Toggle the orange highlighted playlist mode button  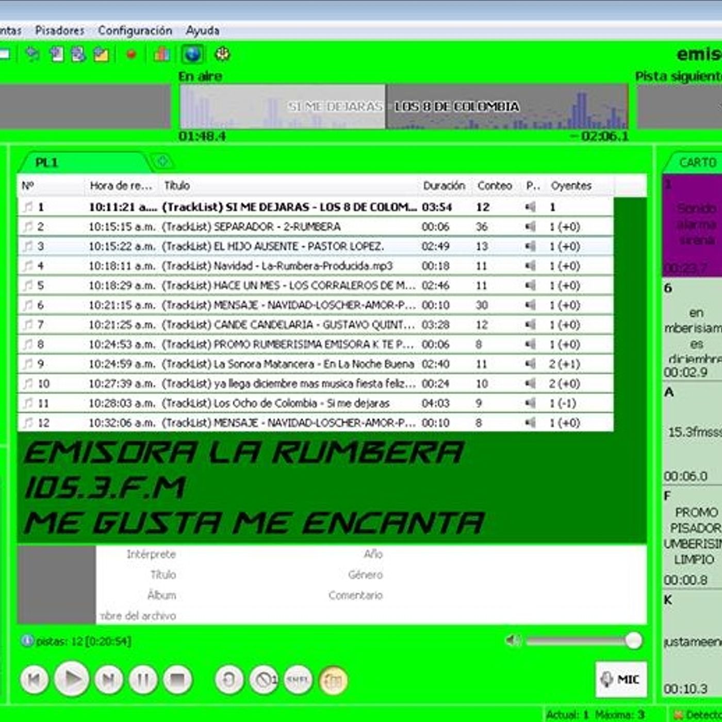pos(333,680)
